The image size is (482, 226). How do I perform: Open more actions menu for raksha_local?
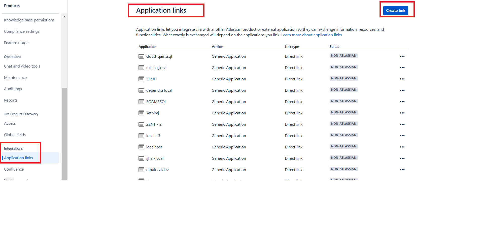(x=402, y=68)
